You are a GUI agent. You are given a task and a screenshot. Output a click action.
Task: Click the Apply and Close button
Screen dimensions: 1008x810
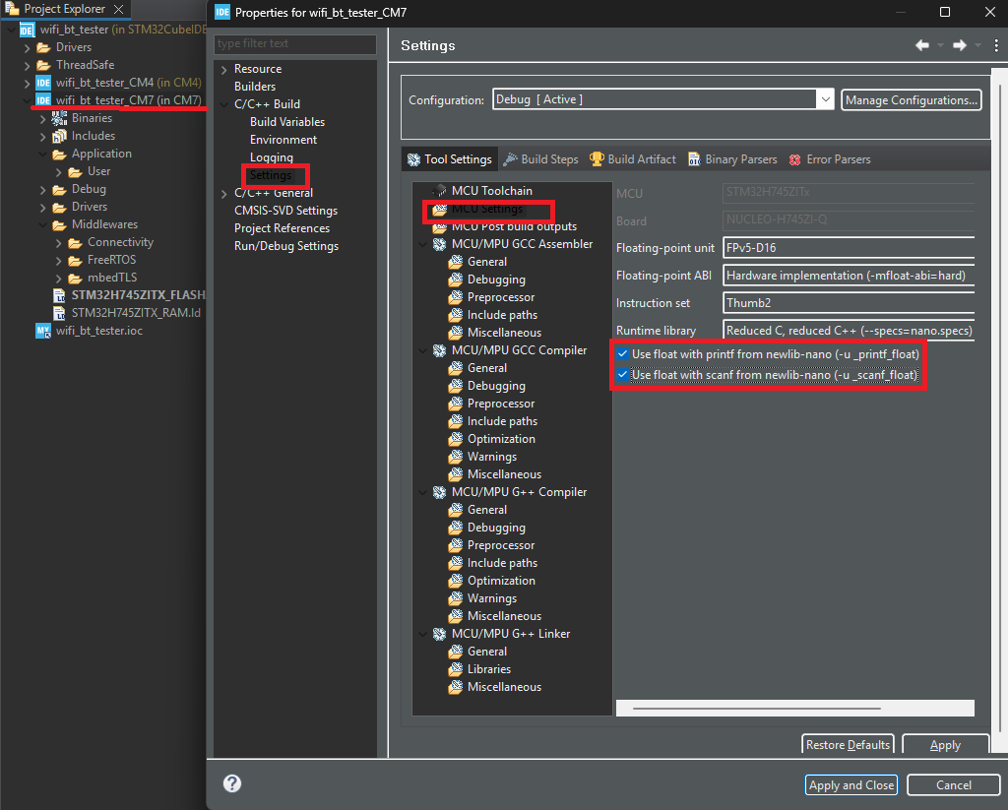pyautogui.click(x=851, y=785)
